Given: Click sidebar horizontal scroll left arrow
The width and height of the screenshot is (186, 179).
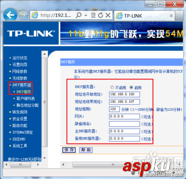Looking at the screenshot, I should pos(6,164).
